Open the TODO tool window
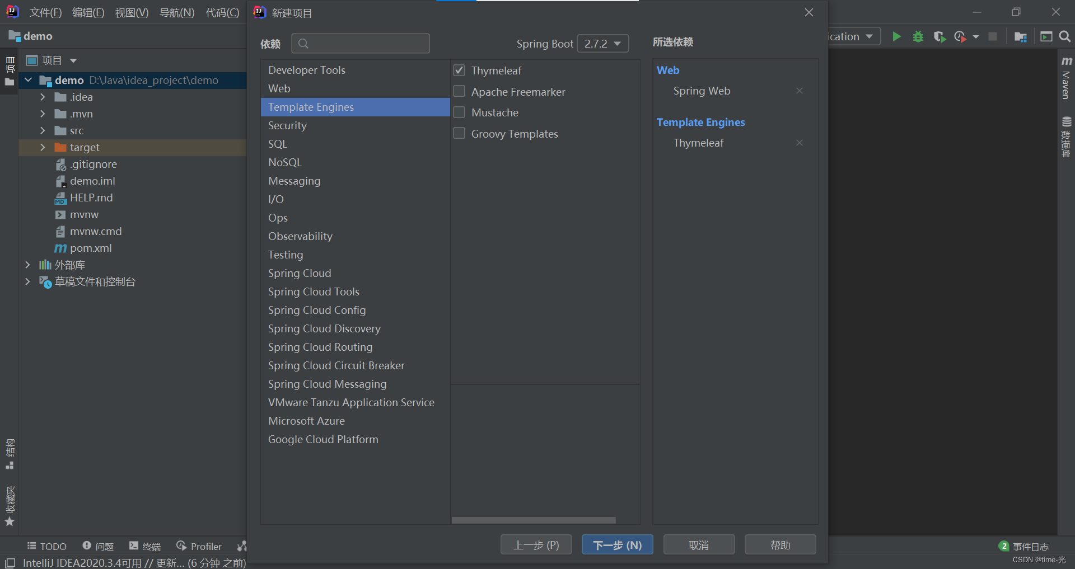The image size is (1075, 569). point(47,546)
